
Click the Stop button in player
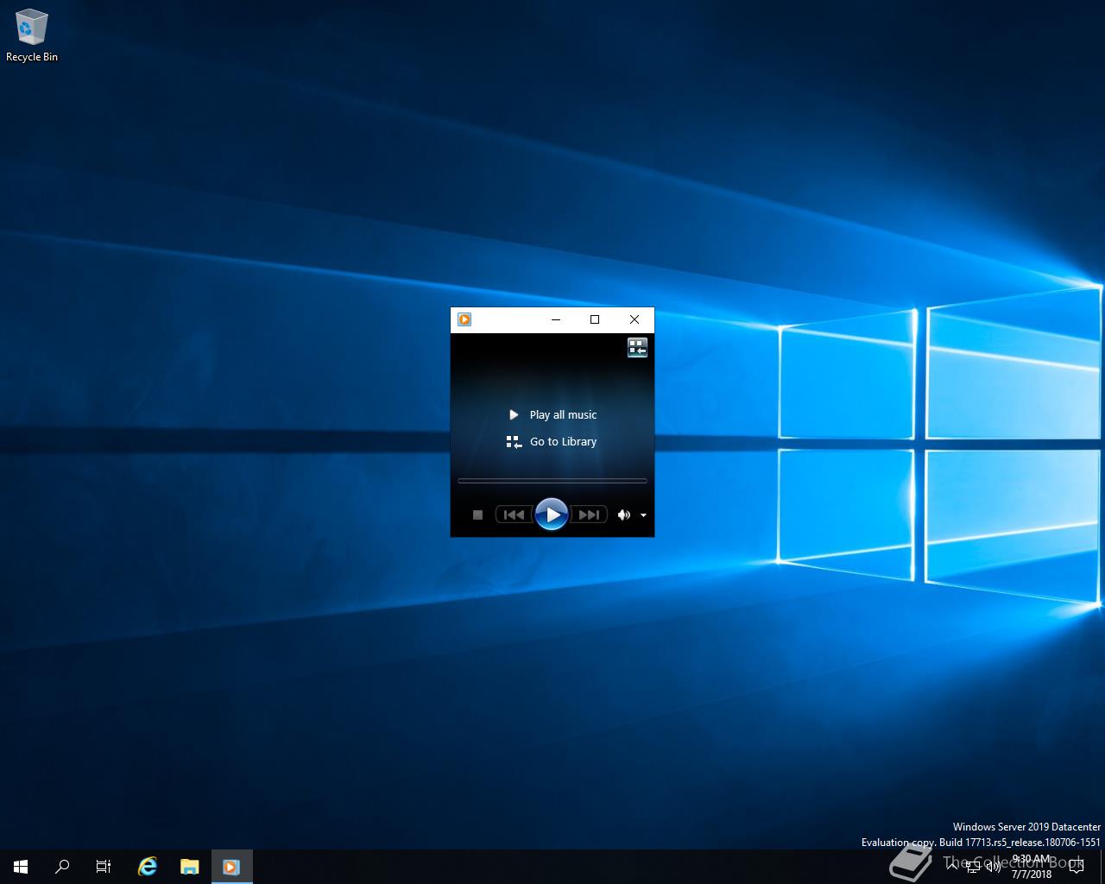(477, 515)
